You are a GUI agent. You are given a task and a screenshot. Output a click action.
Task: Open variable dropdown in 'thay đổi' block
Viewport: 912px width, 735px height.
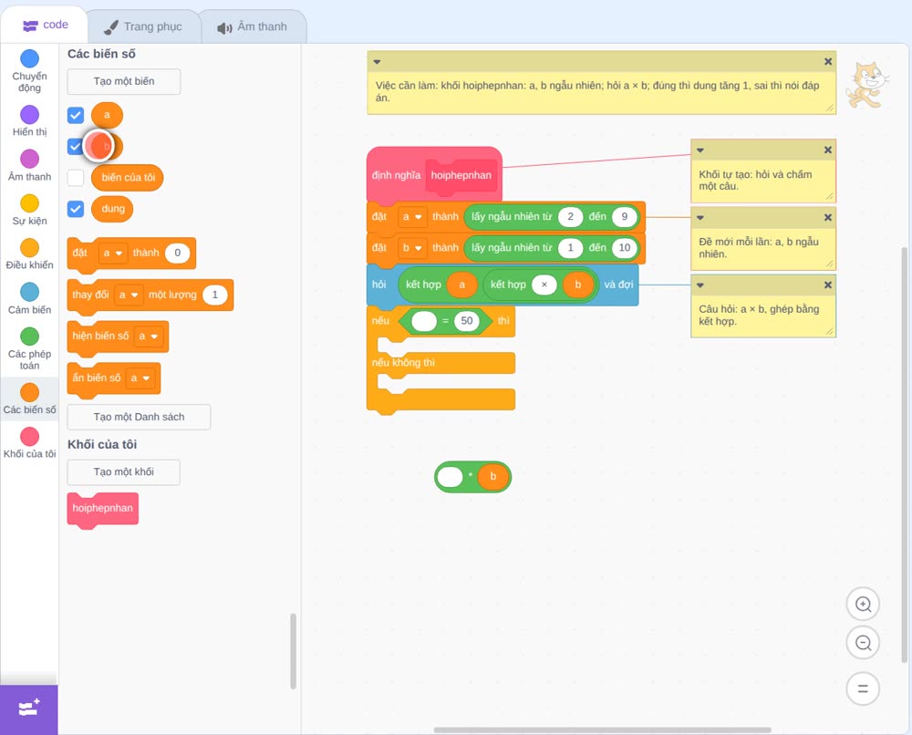pos(129,295)
